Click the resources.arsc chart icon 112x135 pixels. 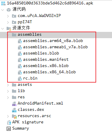pos(14,116)
